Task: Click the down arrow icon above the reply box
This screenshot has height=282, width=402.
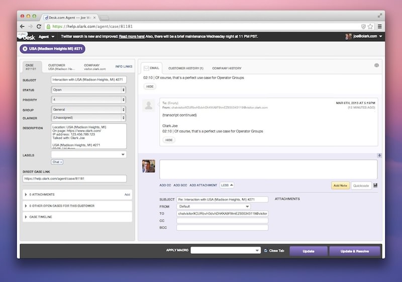Action: [x=379, y=156]
